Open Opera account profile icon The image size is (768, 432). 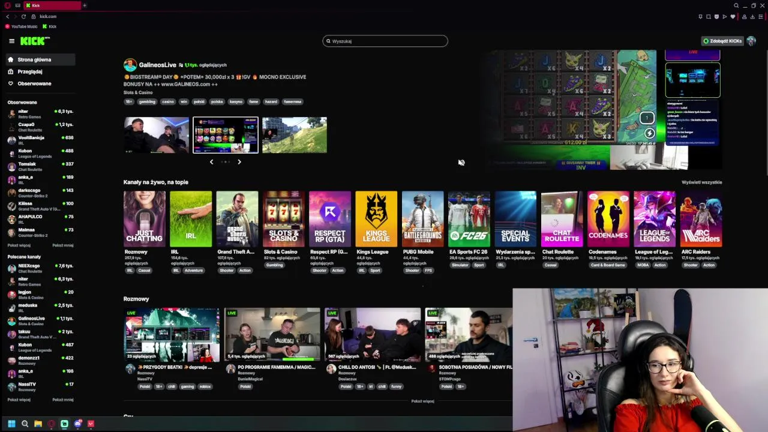click(744, 17)
